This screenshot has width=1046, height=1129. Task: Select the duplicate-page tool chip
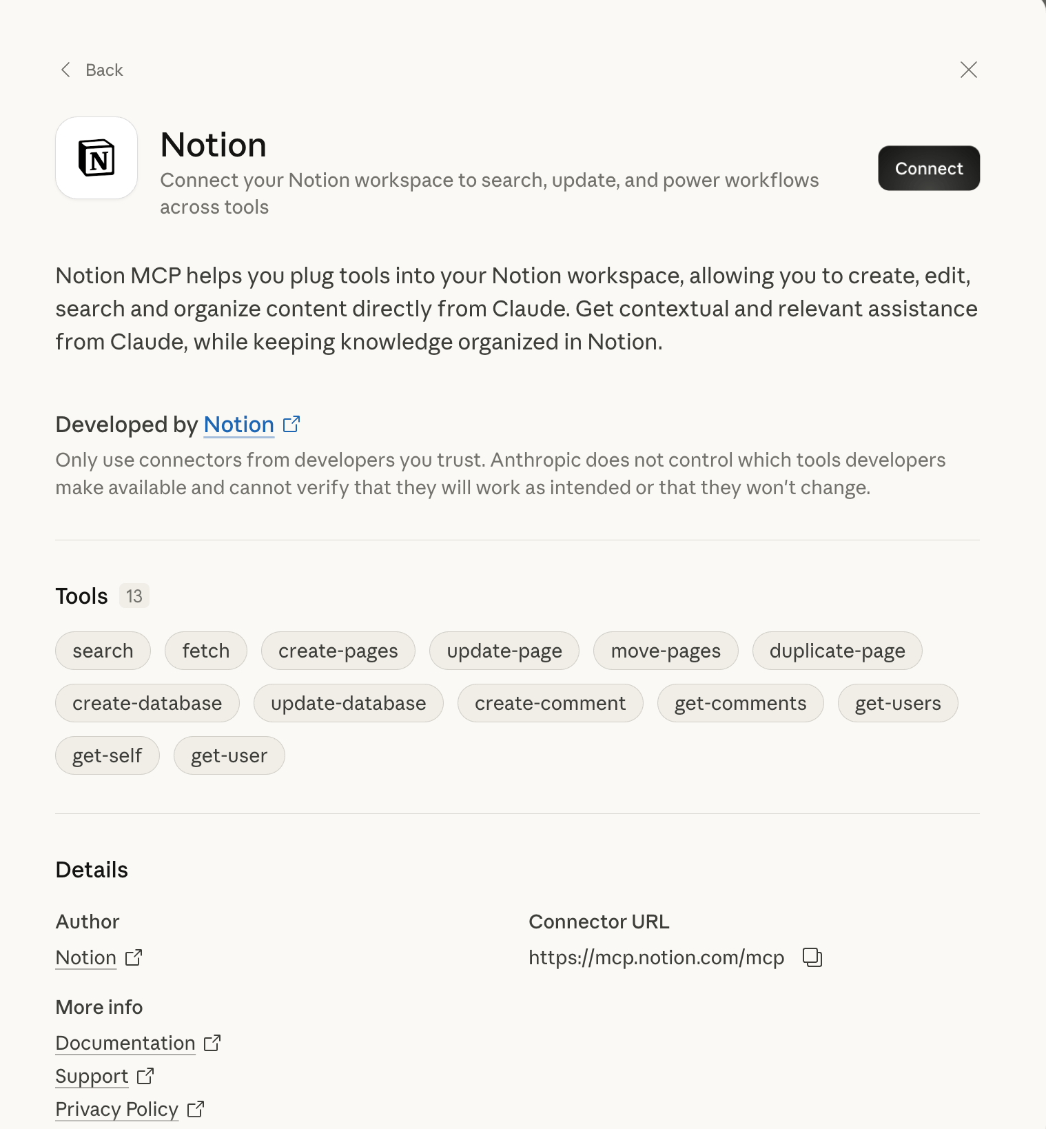point(837,651)
